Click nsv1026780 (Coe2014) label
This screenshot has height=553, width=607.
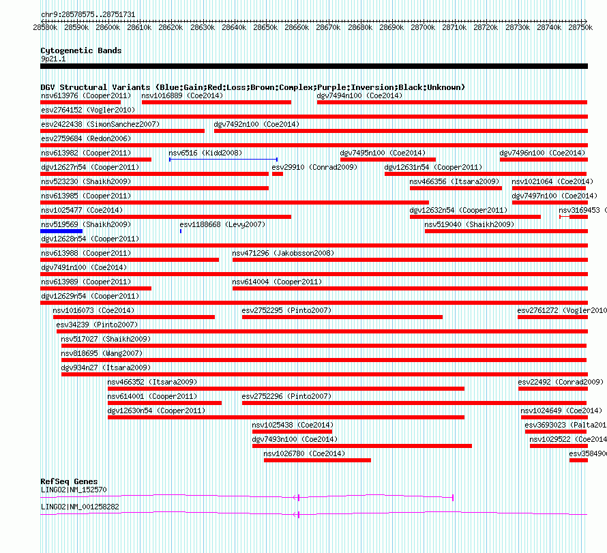[304, 453]
